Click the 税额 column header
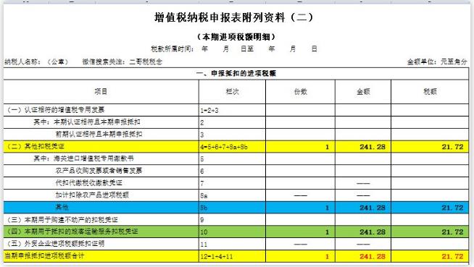 430,92
